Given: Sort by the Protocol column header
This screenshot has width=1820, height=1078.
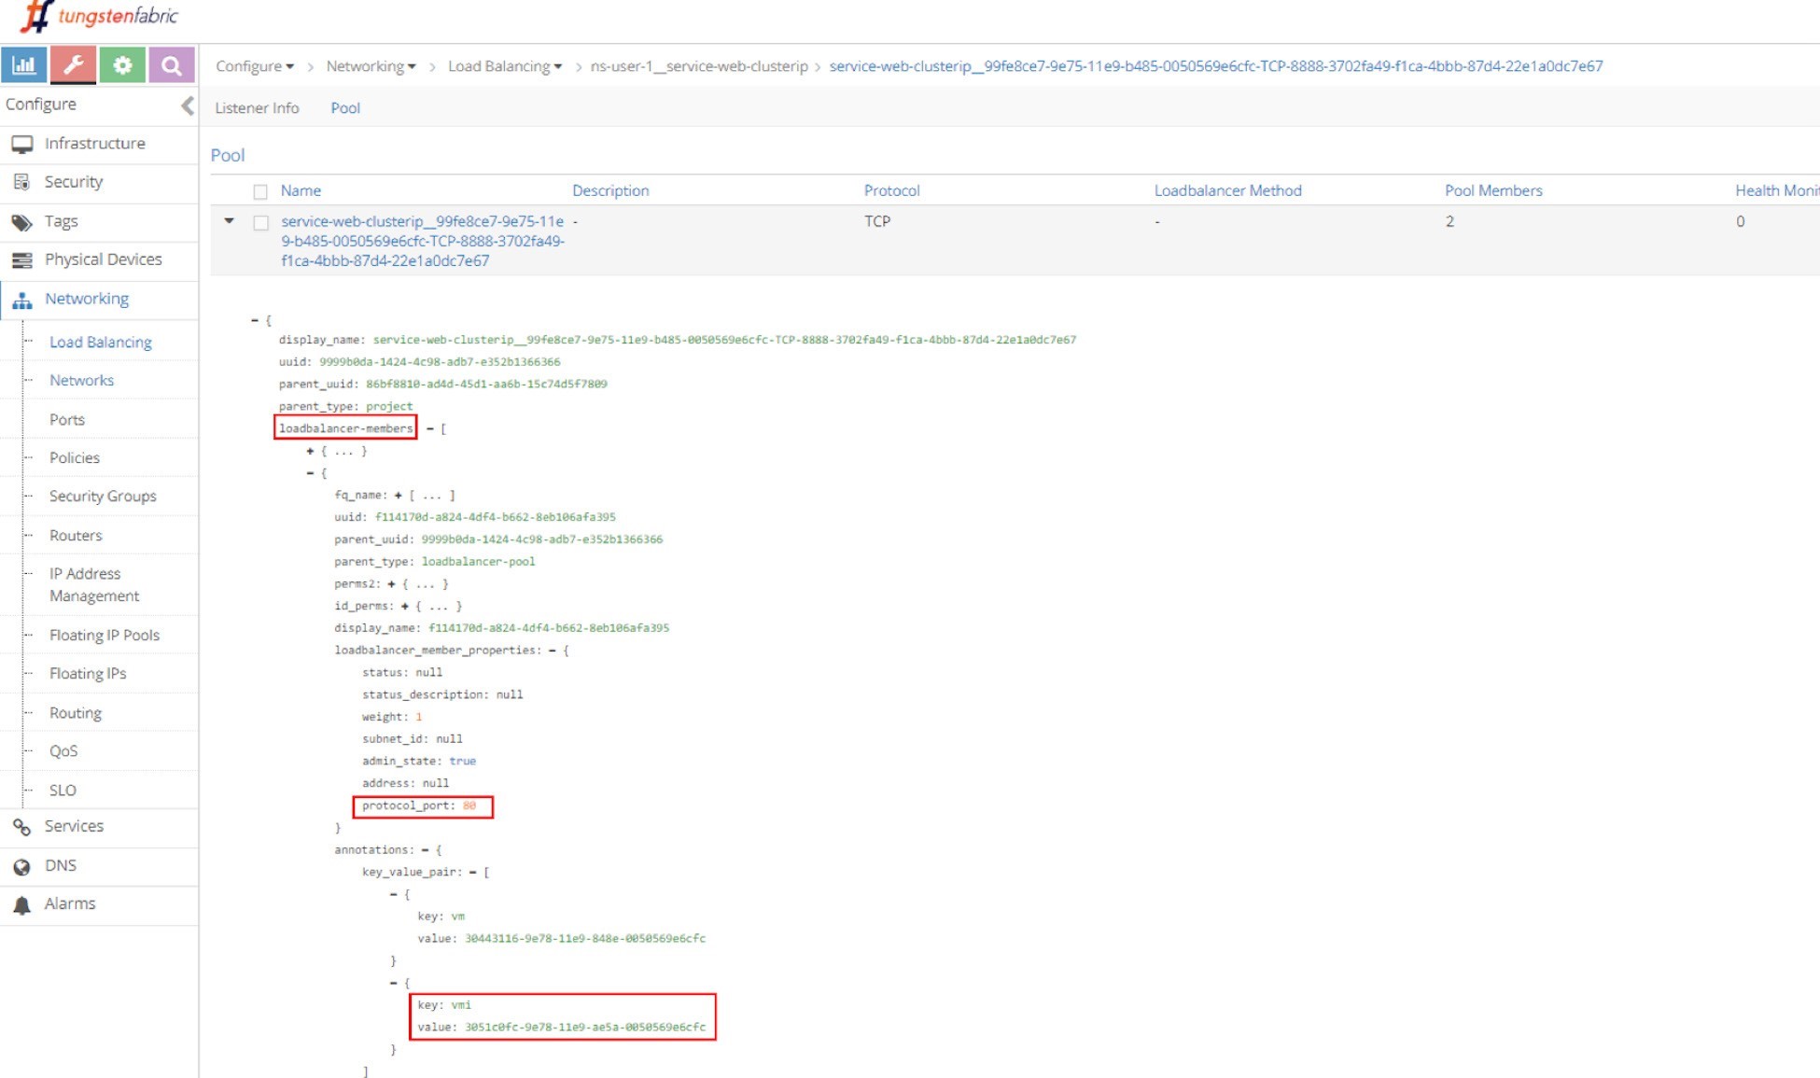Looking at the screenshot, I should click(891, 190).
